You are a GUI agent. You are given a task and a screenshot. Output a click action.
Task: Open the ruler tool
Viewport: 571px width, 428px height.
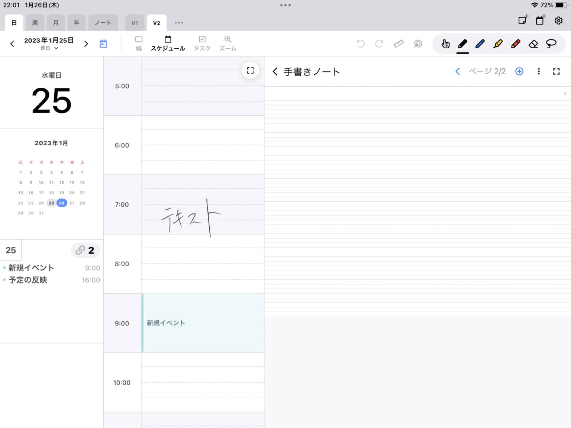tap(399, 43)
